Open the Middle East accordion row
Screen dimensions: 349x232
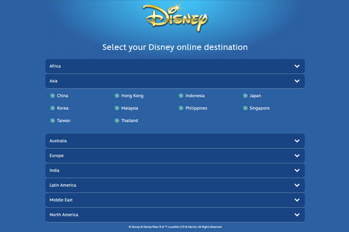174,200
